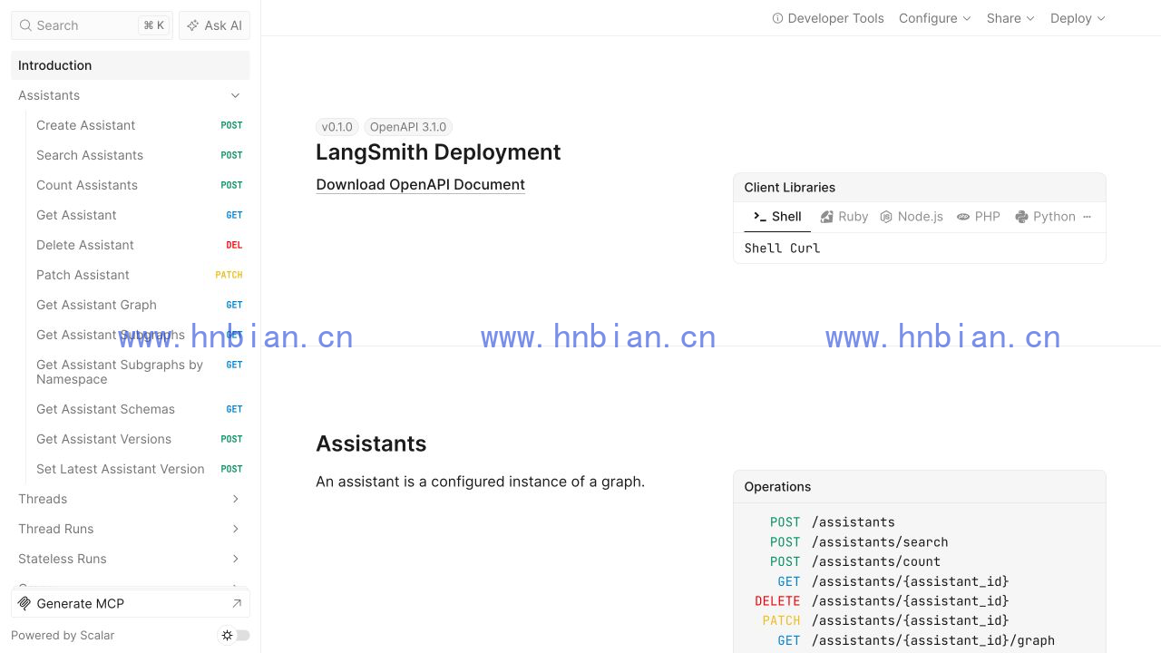Click the LangSmith Deployment title
Screen dimensions: 1161x653
pyautogui.click(x=438, y=151)
